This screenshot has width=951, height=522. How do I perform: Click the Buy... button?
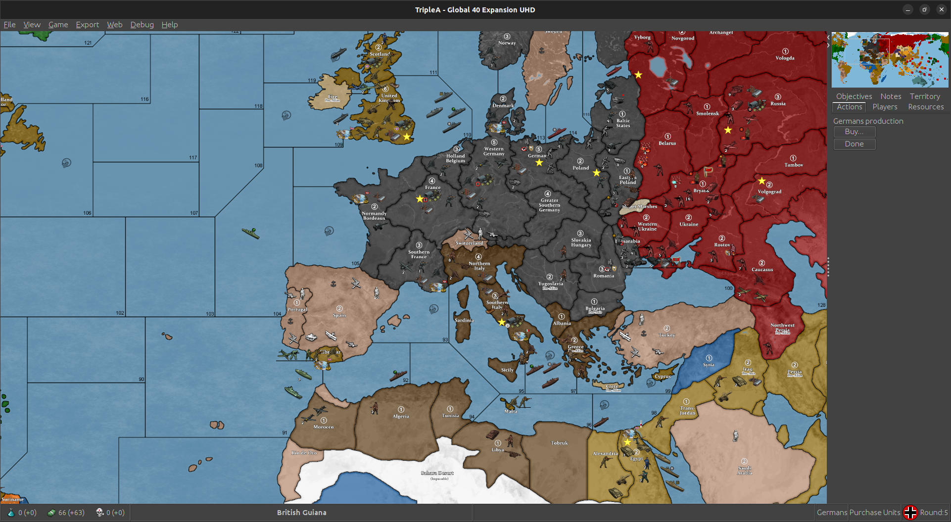[855, 132]
